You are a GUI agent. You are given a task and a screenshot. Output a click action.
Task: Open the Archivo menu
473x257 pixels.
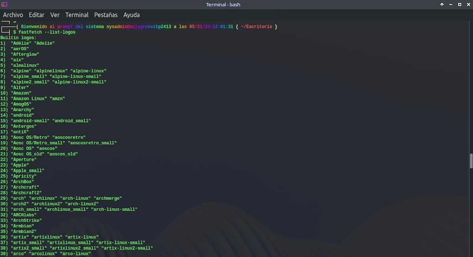coord(13,15)
